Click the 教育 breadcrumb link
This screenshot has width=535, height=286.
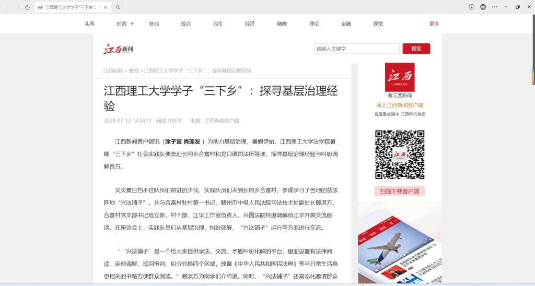click(134, 70)
